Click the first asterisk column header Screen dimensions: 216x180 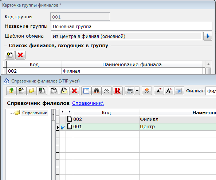(63, 112)
